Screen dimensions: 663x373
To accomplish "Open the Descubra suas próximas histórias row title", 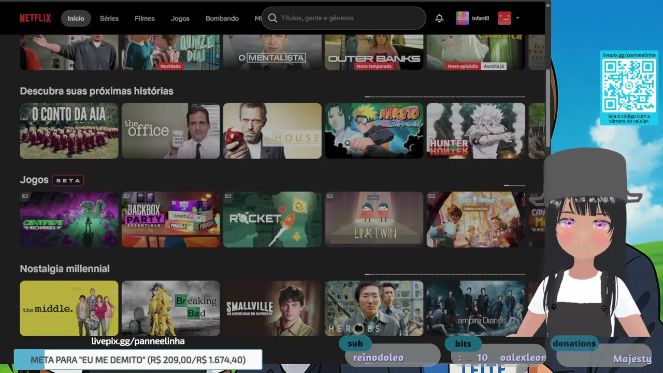I will (x=96, y=91).
